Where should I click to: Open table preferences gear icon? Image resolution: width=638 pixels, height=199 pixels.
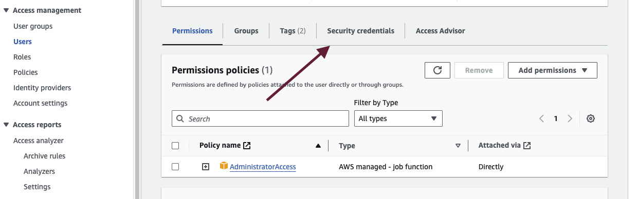pyautogui.click(x=591, y=118)
